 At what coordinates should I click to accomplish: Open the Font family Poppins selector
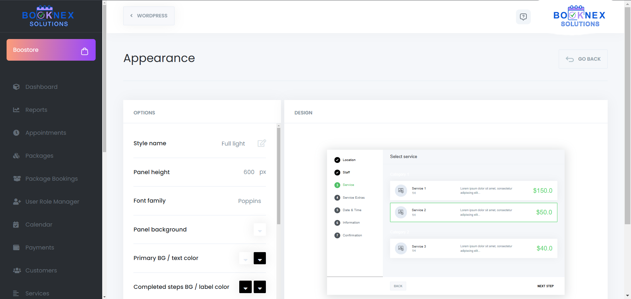click(249, 201)
